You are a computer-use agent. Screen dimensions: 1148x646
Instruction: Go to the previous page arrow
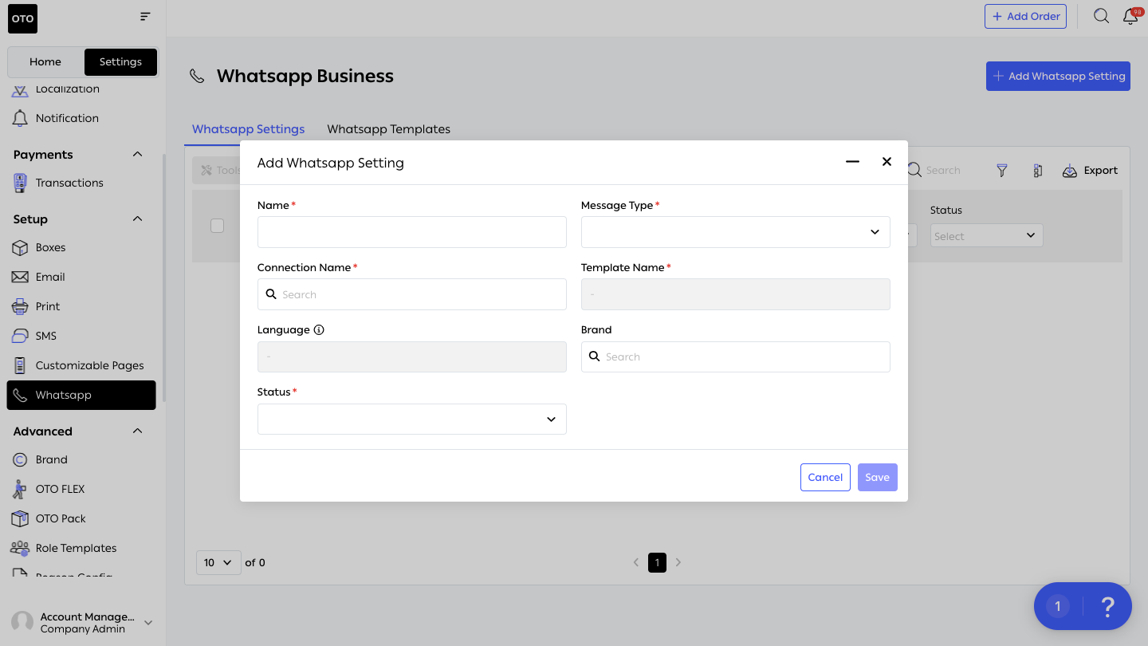point(636,562)
